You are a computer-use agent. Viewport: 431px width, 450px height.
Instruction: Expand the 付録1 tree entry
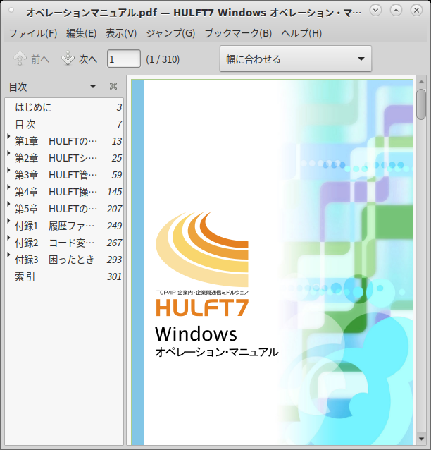point(9,221)
